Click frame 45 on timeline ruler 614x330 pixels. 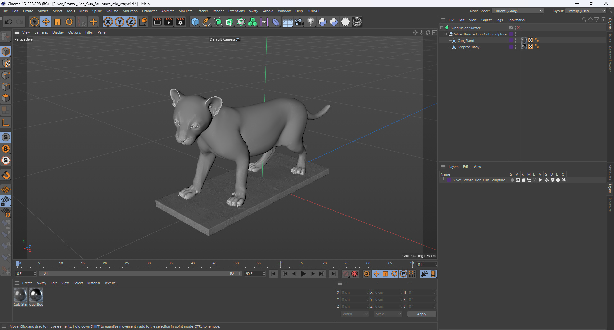point(215,264)
